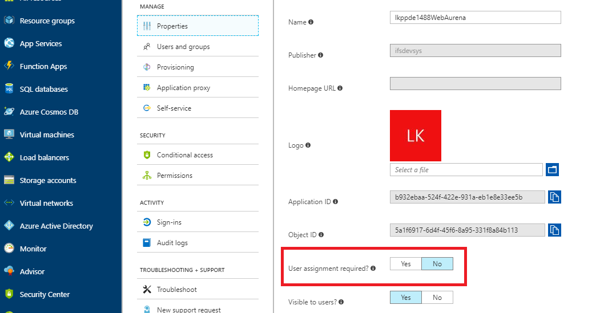This screenshot has width=604, height=313.
Task: Click the Azure Cosmos DB planet icon
Action: [9, 112]
